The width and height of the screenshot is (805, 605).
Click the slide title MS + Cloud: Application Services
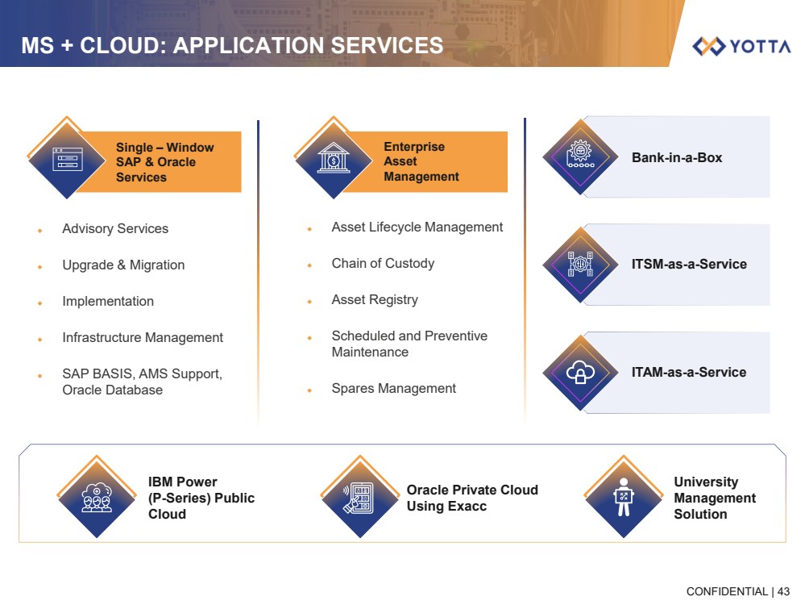tap(232, 45)
